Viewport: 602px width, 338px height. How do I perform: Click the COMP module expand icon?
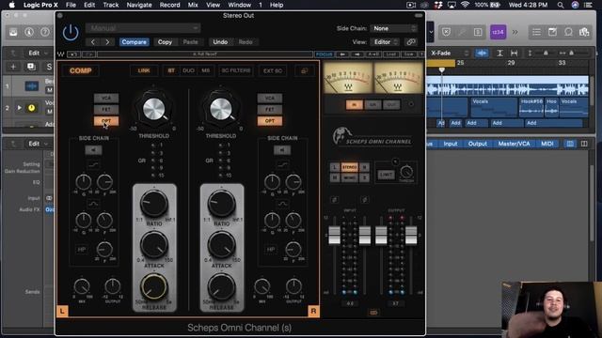(305, 71)
